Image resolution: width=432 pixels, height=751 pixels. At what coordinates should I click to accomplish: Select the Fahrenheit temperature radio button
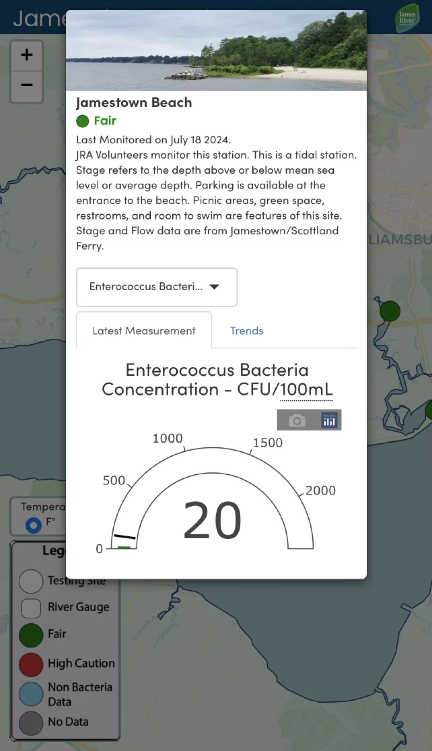click(33, 525)
